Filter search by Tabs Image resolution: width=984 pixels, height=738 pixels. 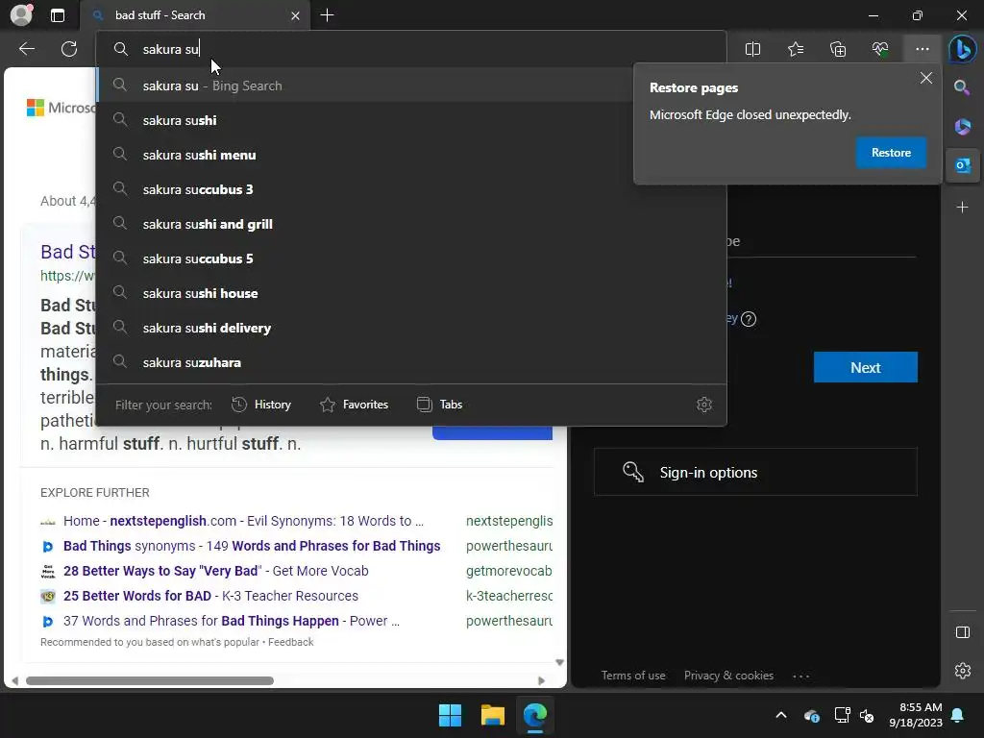coord(439,405)
